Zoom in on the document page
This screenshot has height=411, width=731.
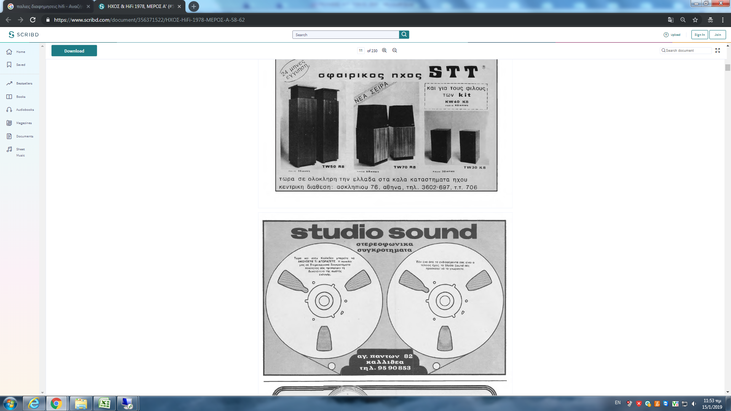point(384,51)
